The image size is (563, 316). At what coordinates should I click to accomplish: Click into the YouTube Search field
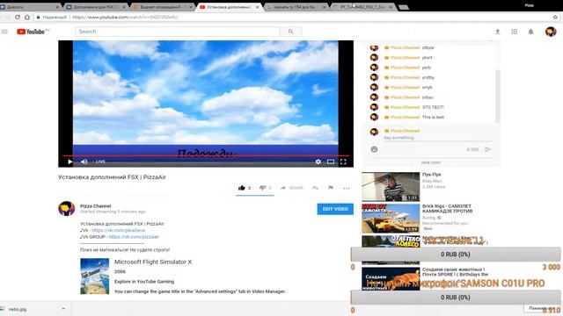tap(178, 32)
